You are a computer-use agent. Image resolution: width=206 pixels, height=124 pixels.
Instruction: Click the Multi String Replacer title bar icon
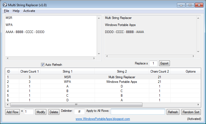coord(5,5)
